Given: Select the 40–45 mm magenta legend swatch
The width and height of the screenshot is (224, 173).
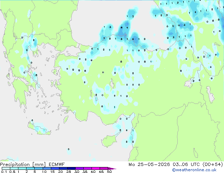Looking at the screenshot, I should (96, 168).
